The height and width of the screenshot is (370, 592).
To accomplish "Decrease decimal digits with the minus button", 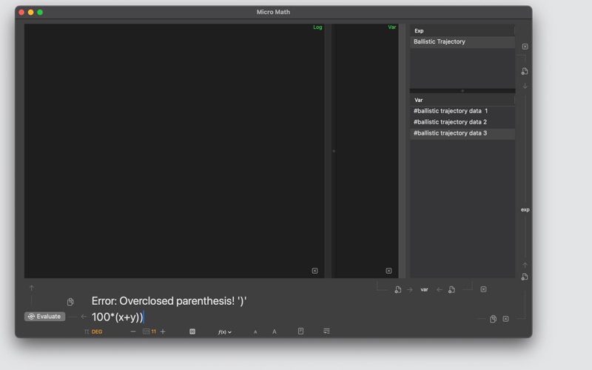I will click(133, 332).
